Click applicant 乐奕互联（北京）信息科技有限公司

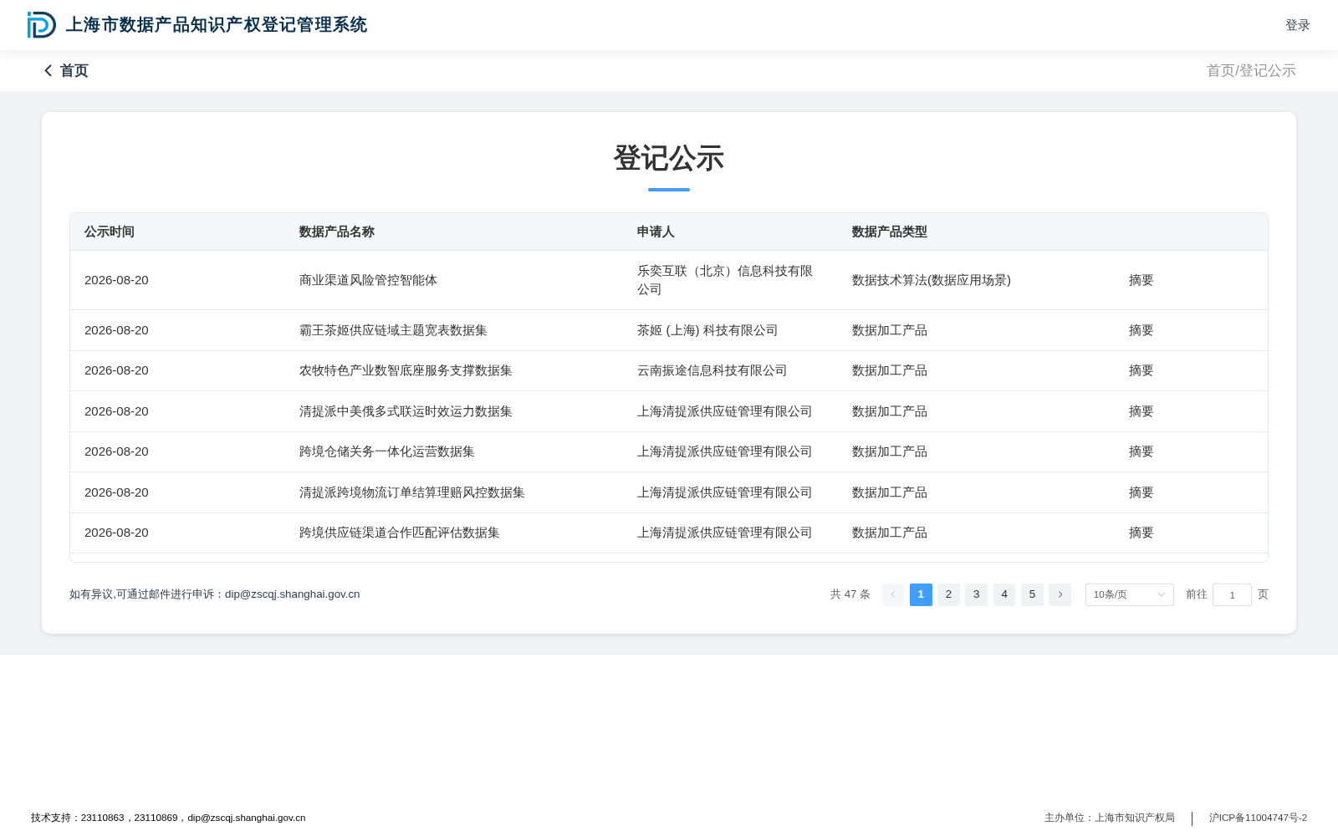(725, 280)
